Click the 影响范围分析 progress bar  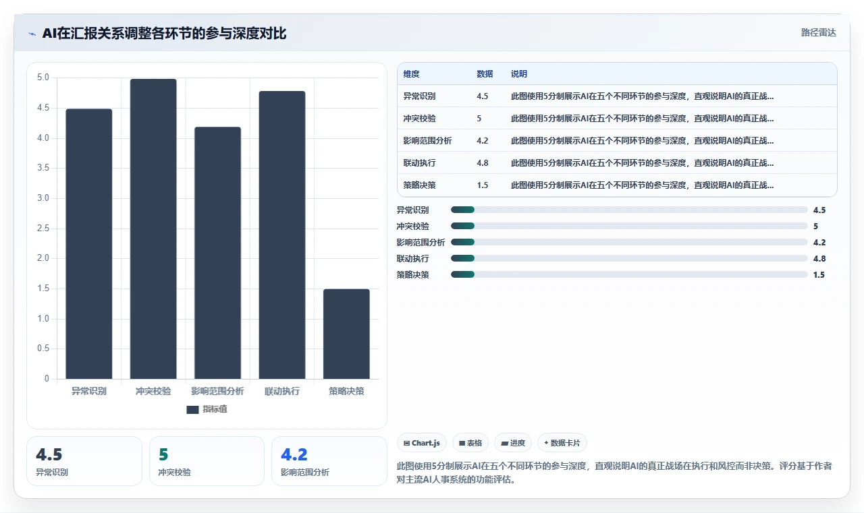pos(629,242)
